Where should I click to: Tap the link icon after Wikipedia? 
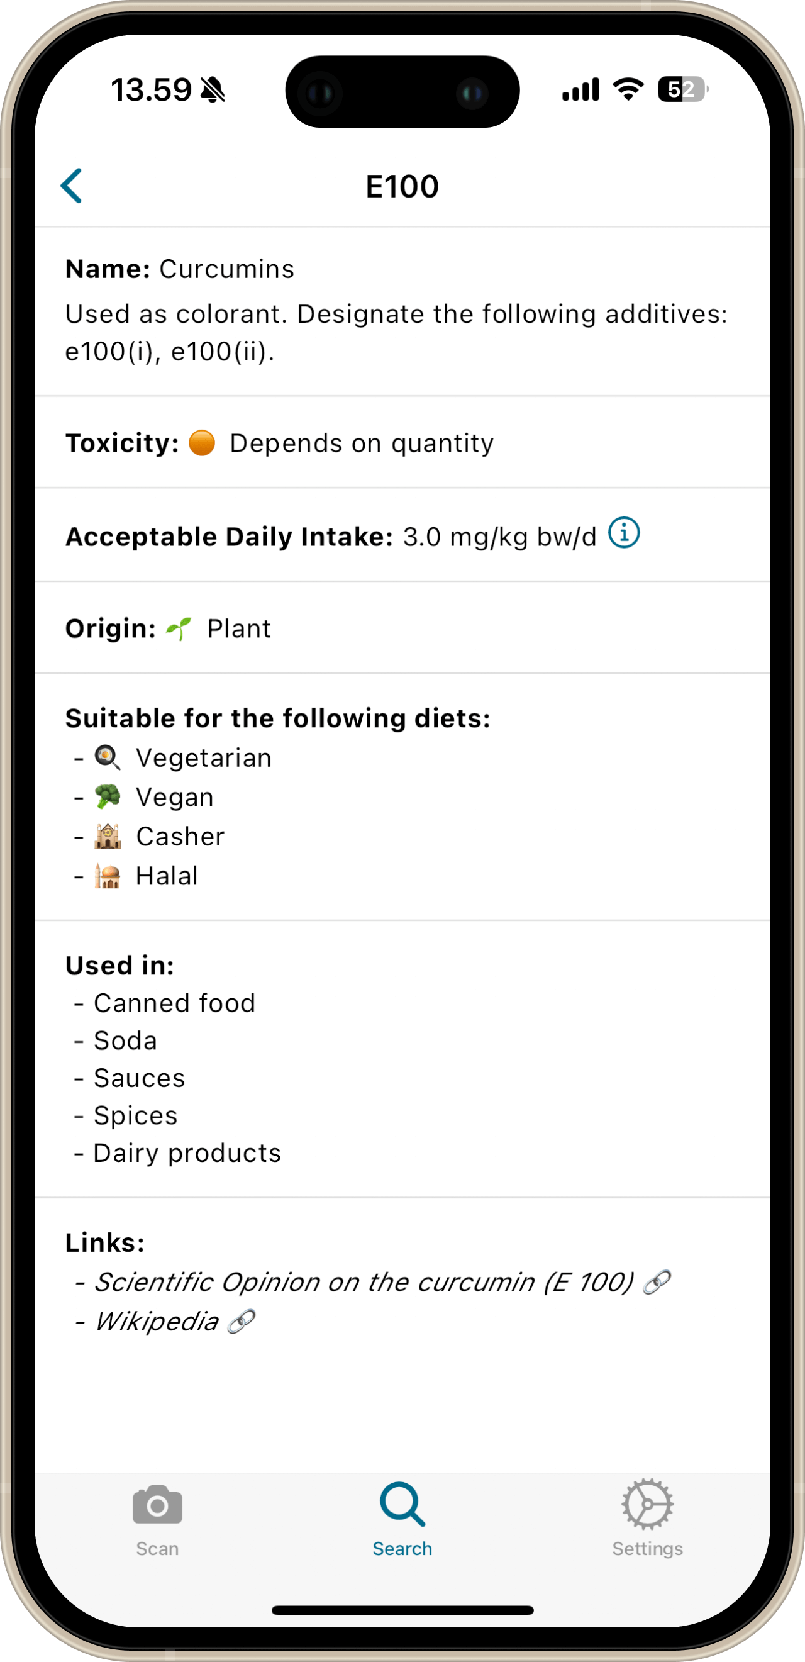pyautogui.click(x=242, y=1321)
